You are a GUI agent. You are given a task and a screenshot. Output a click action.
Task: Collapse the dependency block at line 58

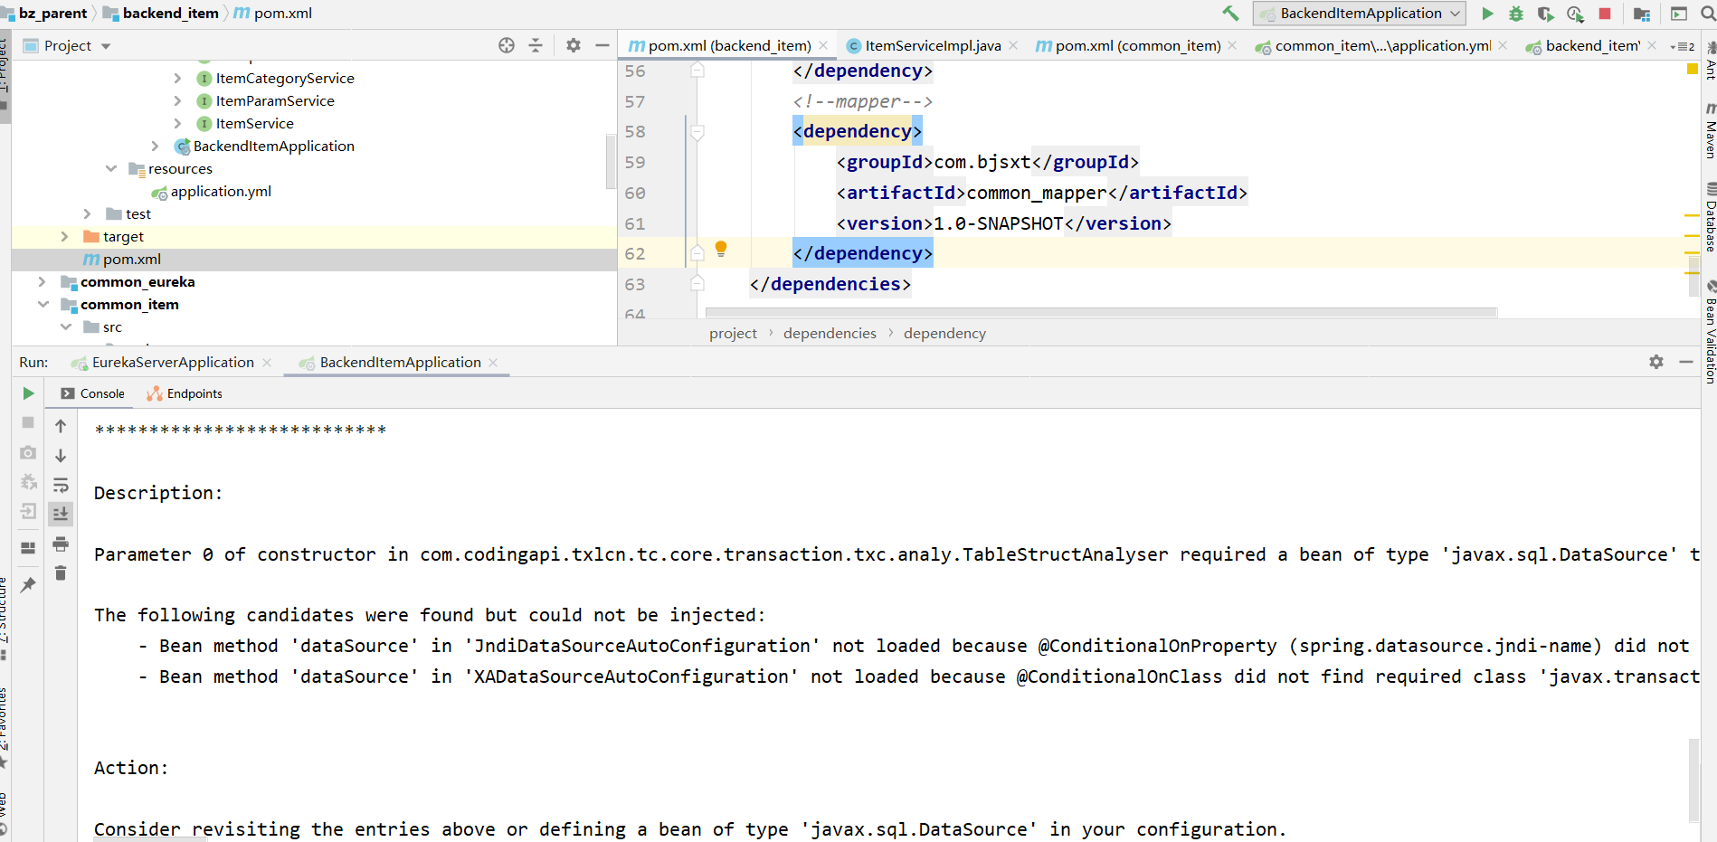coord(697,132)
